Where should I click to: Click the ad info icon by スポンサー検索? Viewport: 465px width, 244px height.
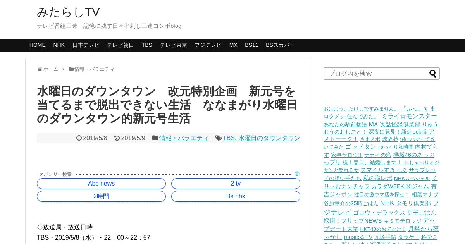coord(297,174)
